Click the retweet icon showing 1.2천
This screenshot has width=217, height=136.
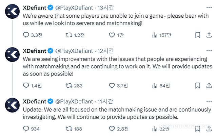[x=68, y=35]
